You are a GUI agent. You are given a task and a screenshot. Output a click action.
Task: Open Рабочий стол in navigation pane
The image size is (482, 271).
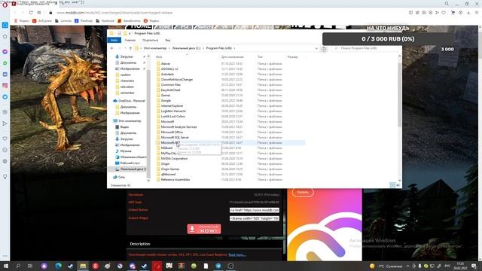click(130, 163)
